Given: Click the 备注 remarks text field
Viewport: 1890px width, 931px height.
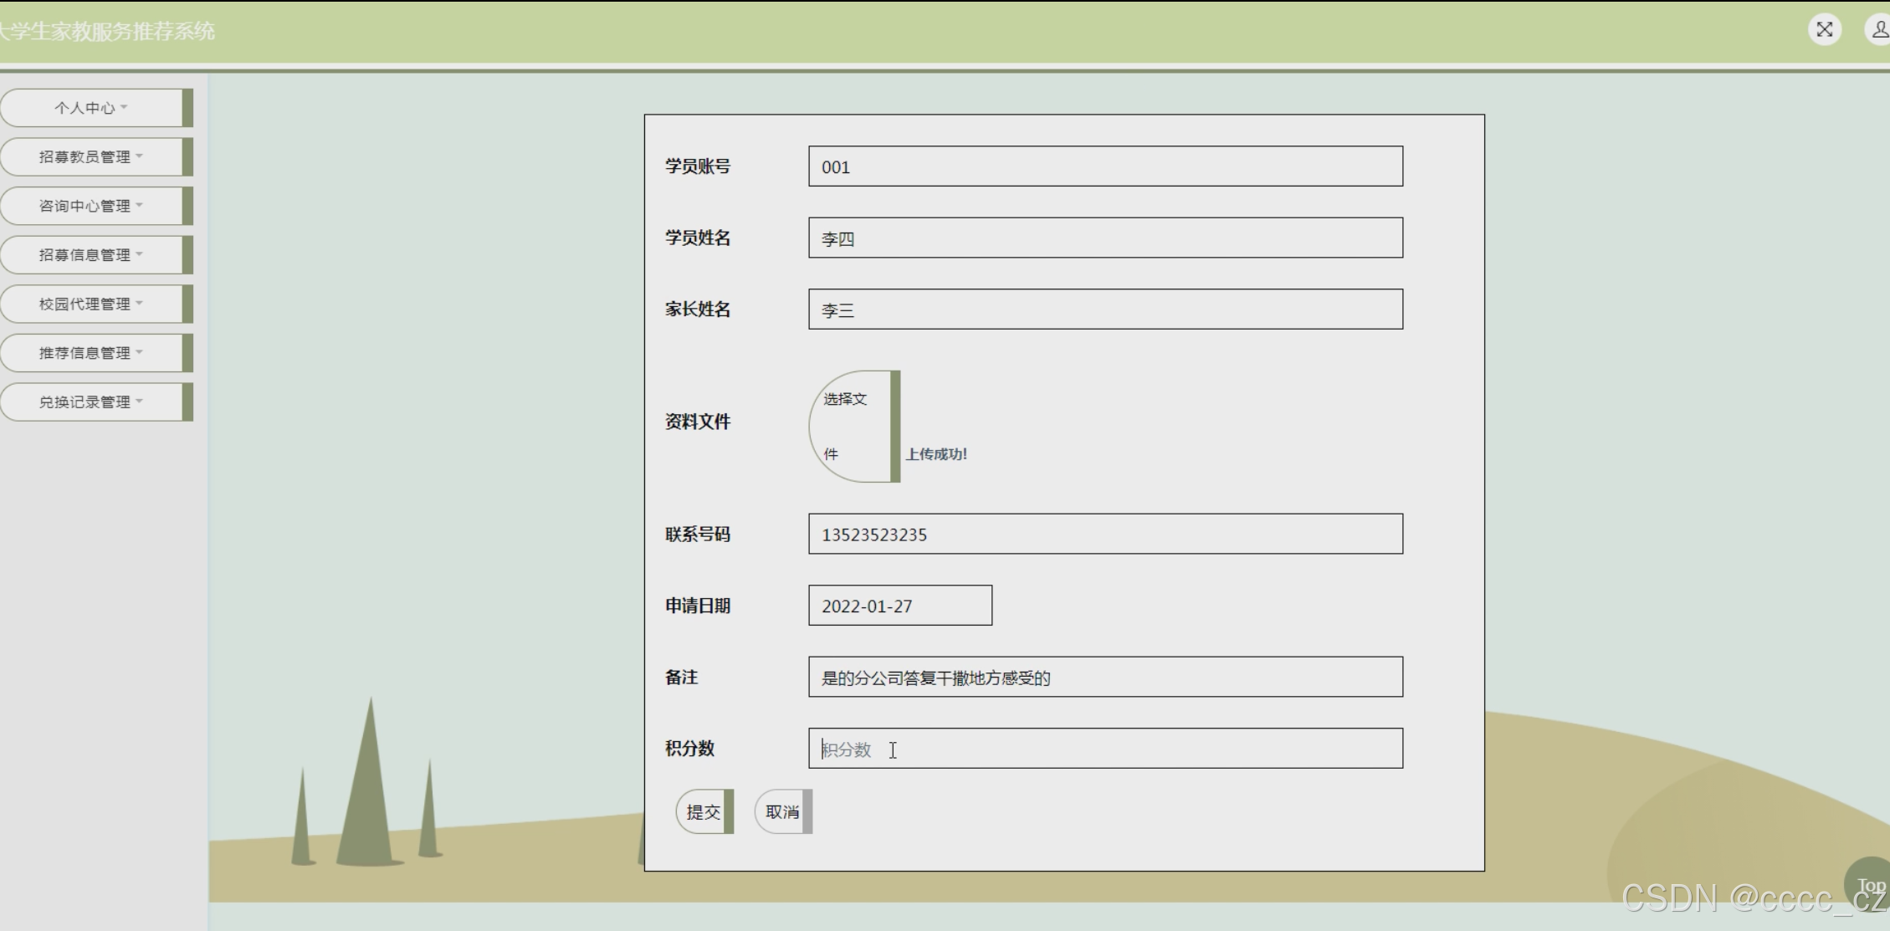Looking at the screenshot, I should 1104,678.
